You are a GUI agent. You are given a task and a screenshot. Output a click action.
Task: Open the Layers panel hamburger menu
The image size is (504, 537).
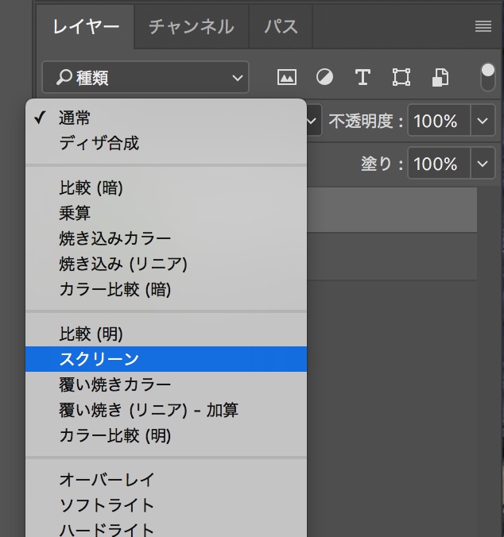[483, 26]
